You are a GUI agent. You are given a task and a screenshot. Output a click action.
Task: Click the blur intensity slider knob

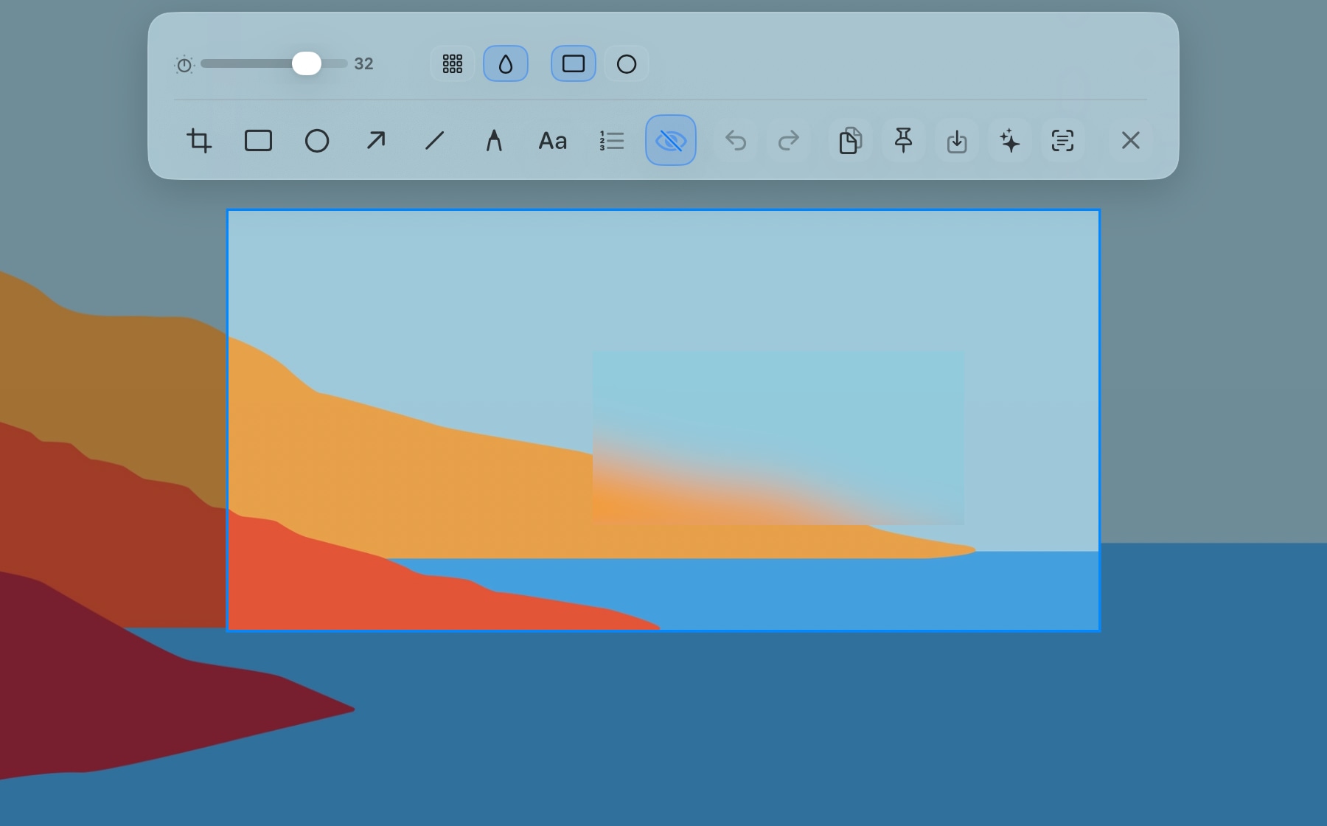pyautogui.click(x=307, y=63)
